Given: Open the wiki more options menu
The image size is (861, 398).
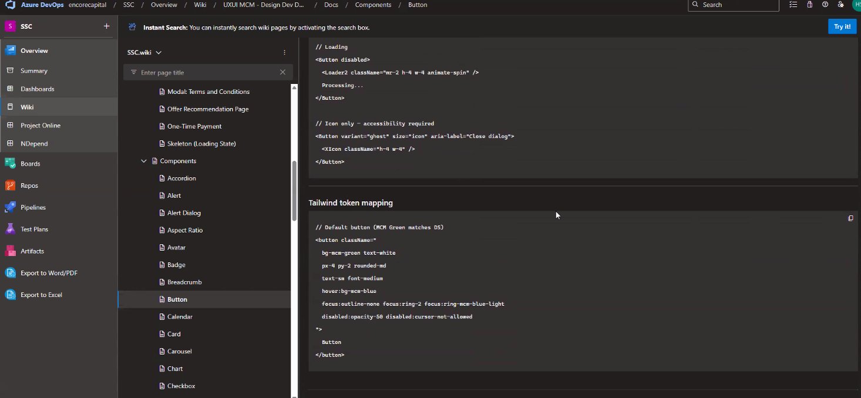Looking at the screenshot, I should click(x=284, y=52).
